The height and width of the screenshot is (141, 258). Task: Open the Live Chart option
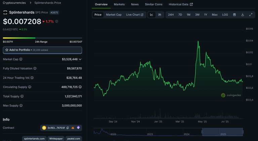(135, 15)
